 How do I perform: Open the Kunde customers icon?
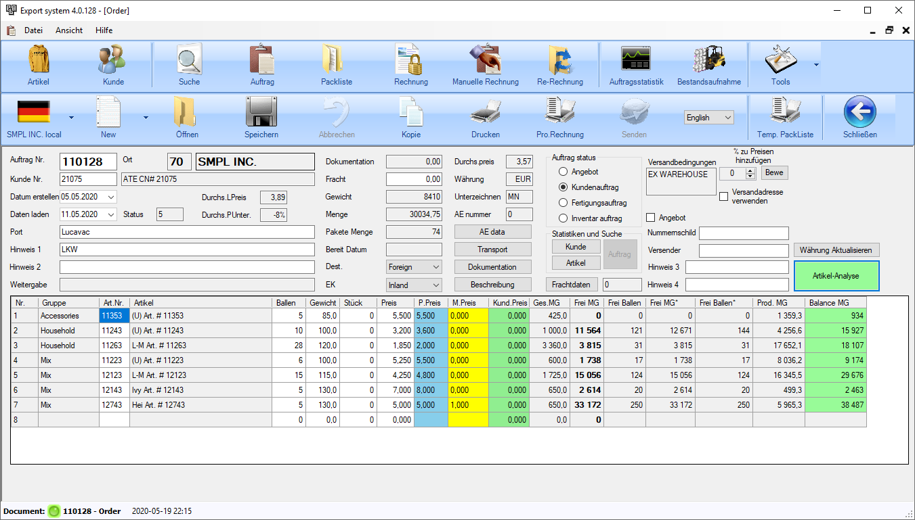pyautogui.click(x=112, y=60)
